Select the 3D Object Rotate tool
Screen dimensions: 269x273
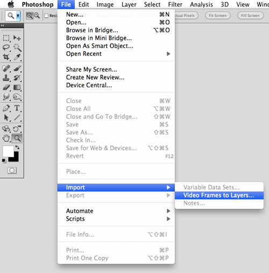click(x=6, y=129)
